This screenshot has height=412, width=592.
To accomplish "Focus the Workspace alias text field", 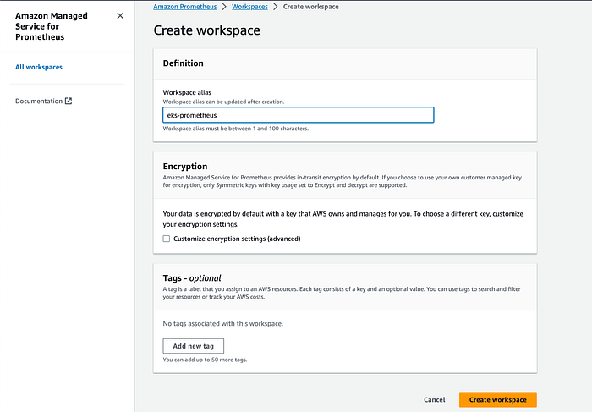I will tap(298, 115).
